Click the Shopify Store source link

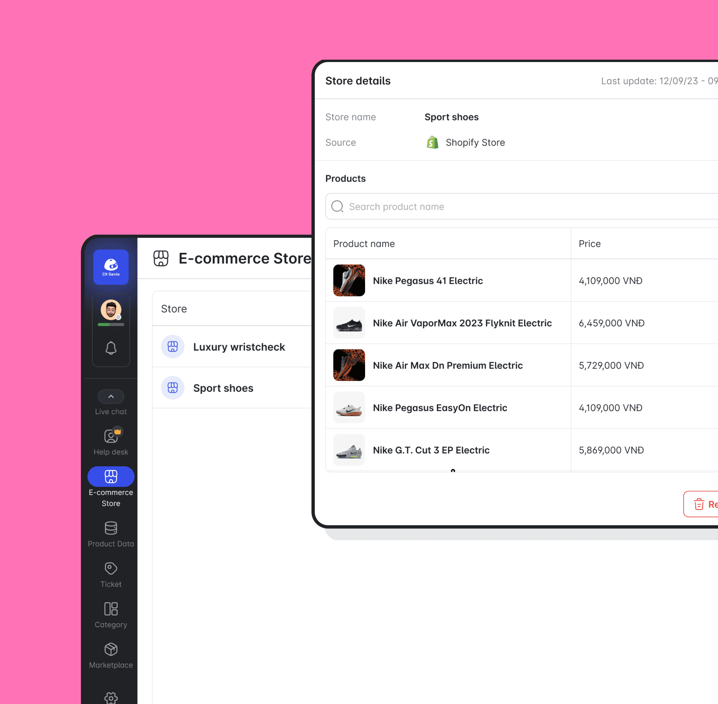[465, 143]
